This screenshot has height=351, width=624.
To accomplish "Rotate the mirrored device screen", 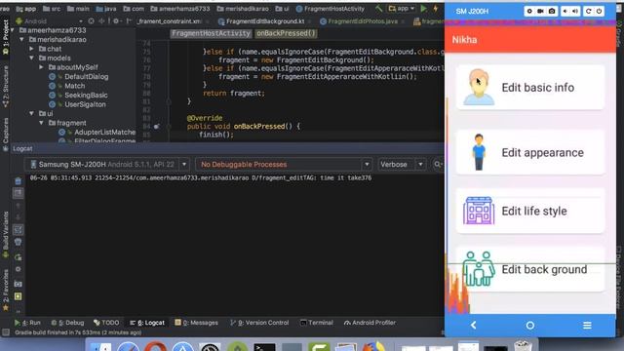I will point(589,11).
